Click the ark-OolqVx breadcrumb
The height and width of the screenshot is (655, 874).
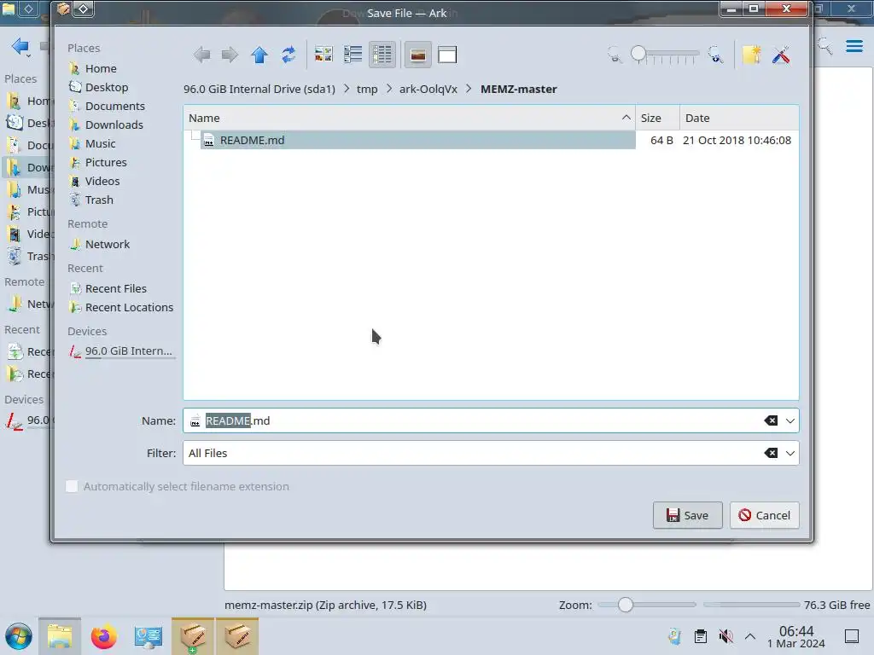[428, 89]
